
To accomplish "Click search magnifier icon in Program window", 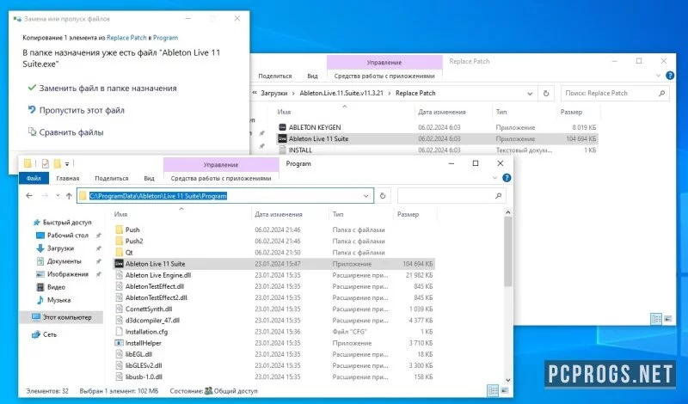I will point(499,196).
